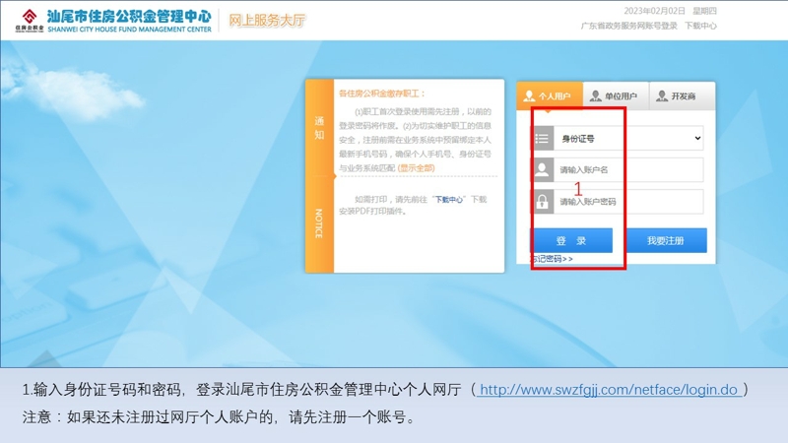
Task: Click the orange NOTICE side label
Action: [319, 223]
